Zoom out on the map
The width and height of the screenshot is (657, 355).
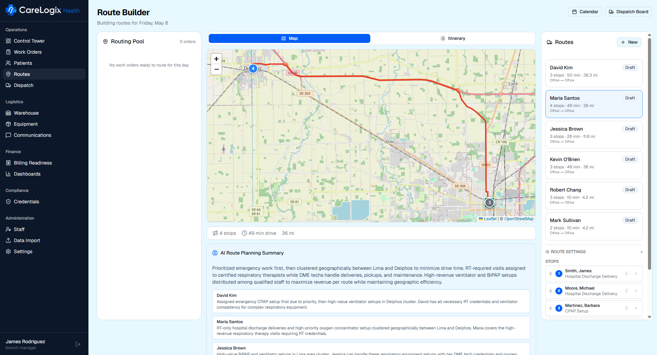tap(216, 70)
